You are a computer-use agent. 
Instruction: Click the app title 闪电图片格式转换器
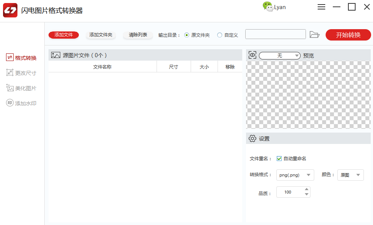click(52, 11)
